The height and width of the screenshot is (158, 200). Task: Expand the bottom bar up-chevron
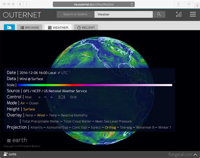[195, 155]
